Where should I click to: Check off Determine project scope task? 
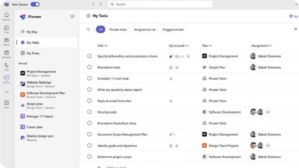point(90,157)
